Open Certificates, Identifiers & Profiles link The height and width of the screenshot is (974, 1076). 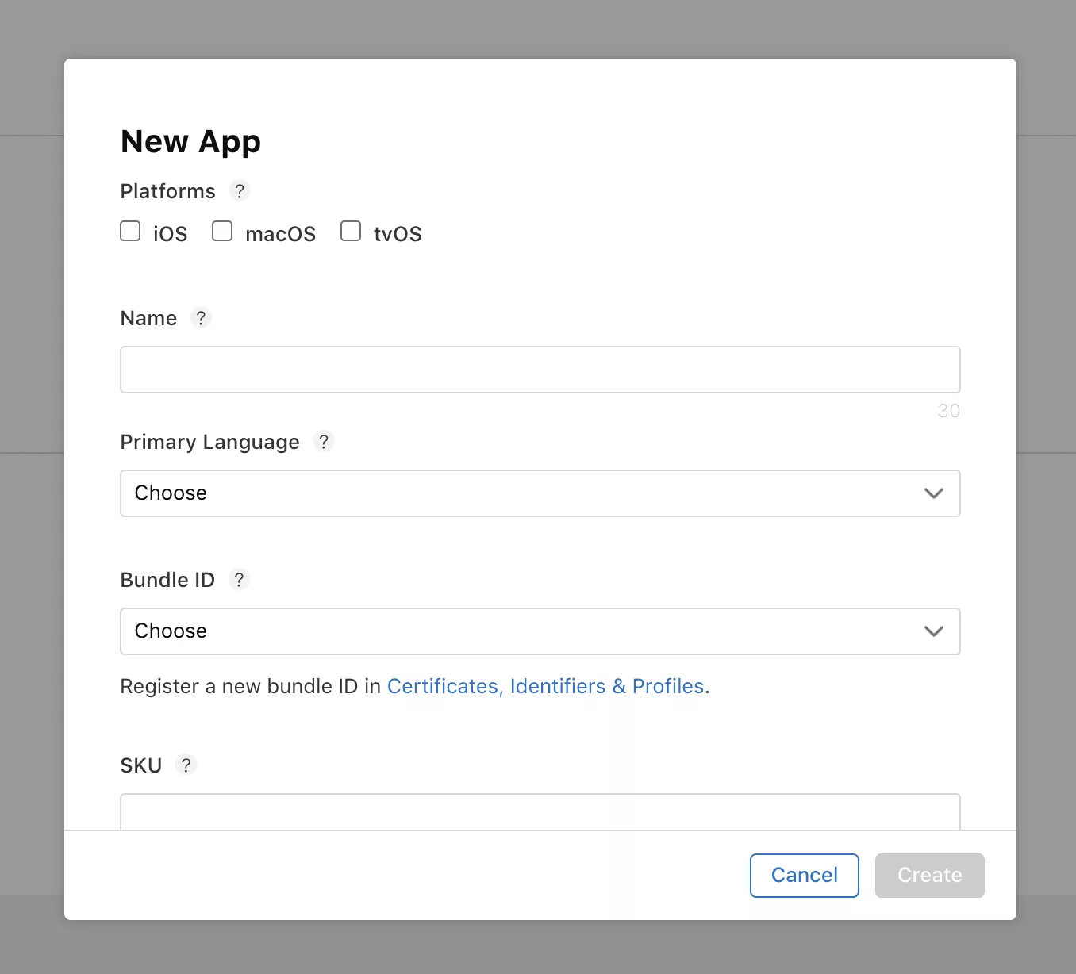click(545, 686)
